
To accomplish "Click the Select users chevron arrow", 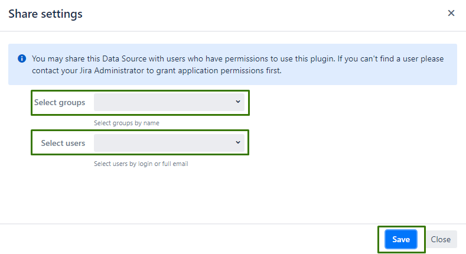I will coord(238,142).
